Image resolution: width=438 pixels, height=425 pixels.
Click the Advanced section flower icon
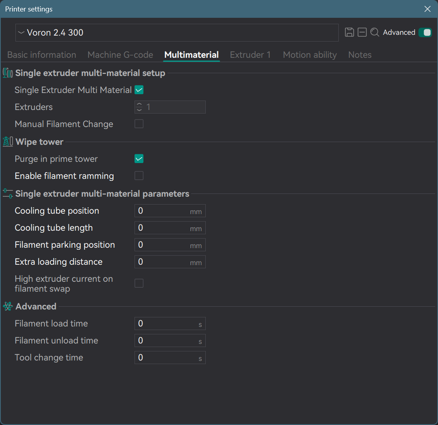pyautogui.click(x=8, y=306)
